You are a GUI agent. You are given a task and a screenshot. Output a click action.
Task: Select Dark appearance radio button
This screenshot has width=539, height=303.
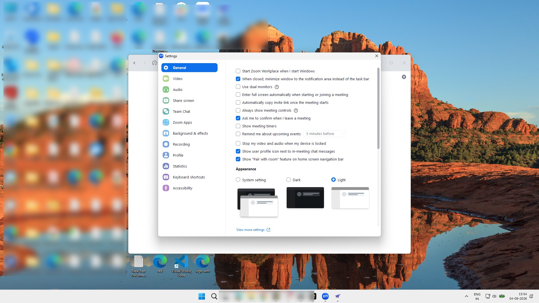[289, 180]
